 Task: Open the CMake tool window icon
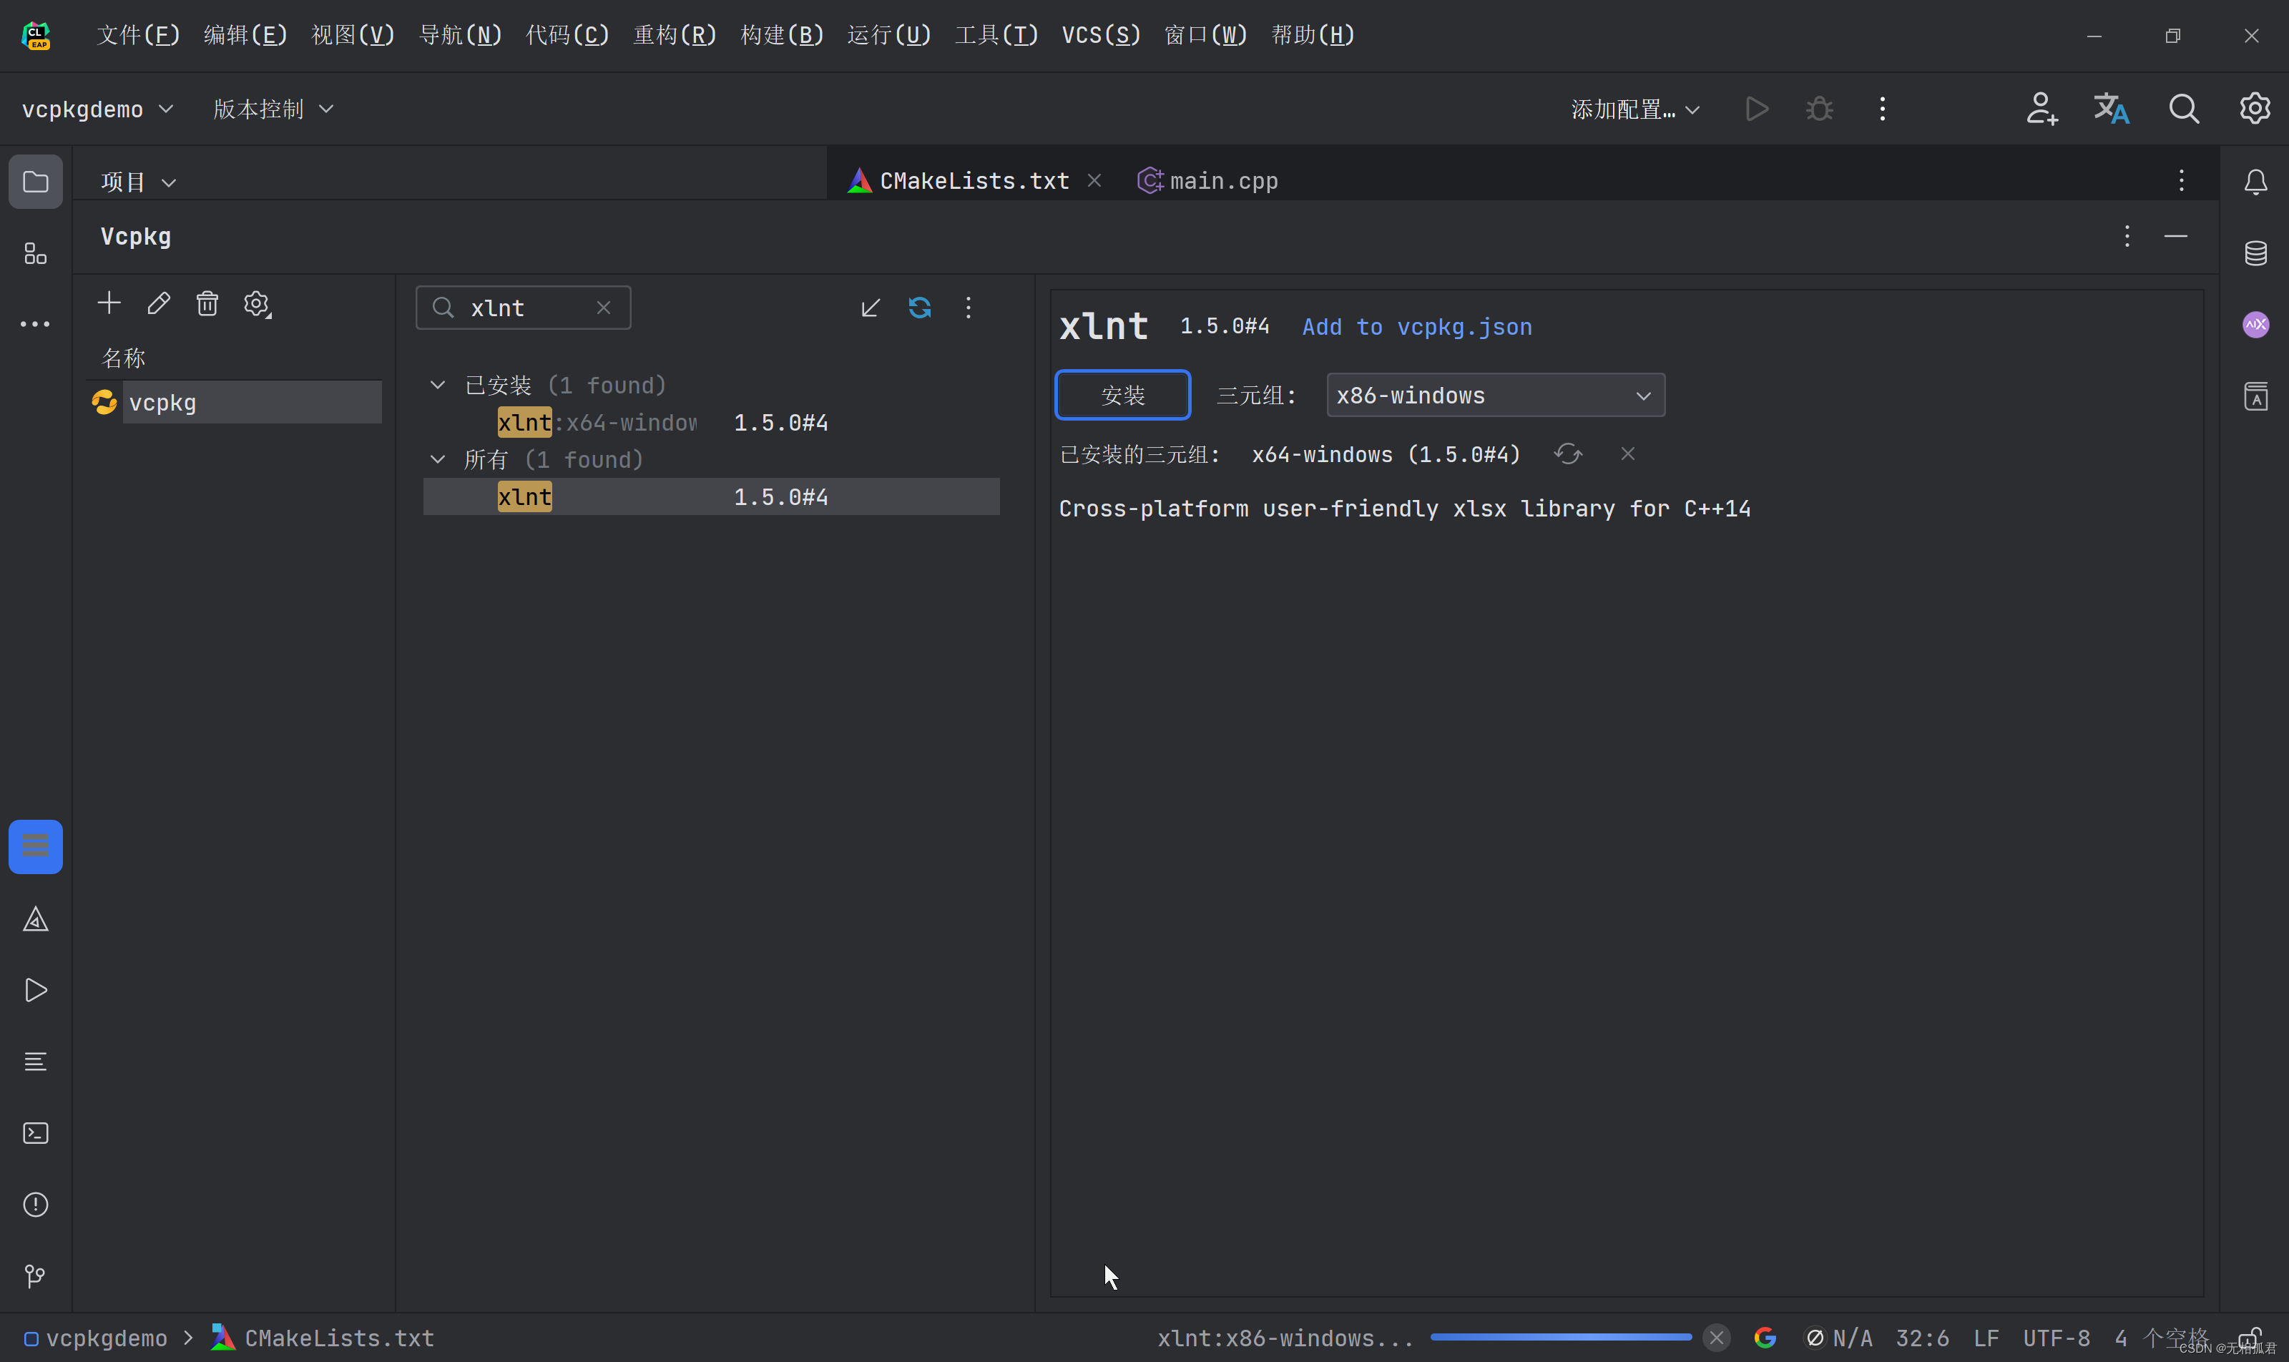point(36,918)
